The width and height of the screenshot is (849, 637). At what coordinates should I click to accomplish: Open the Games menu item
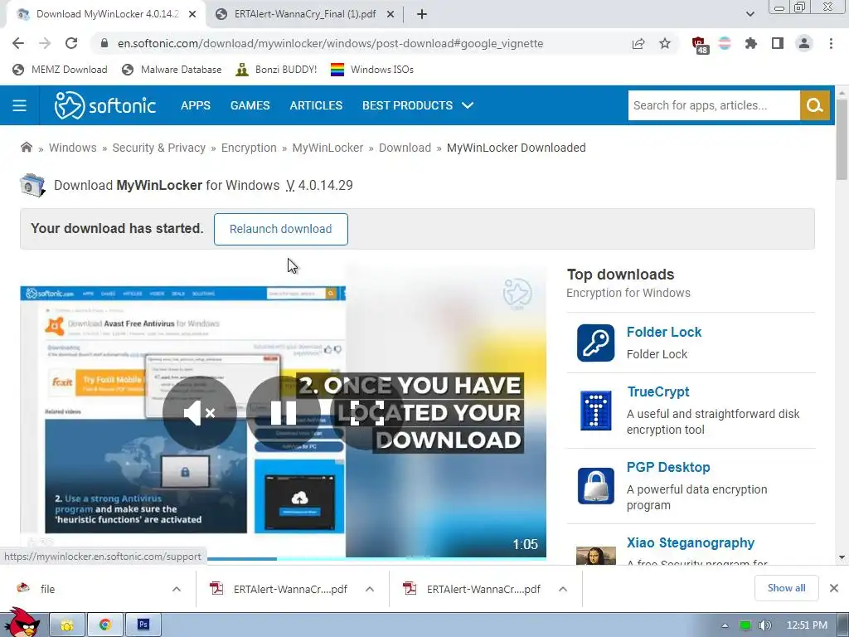(250, 105)
